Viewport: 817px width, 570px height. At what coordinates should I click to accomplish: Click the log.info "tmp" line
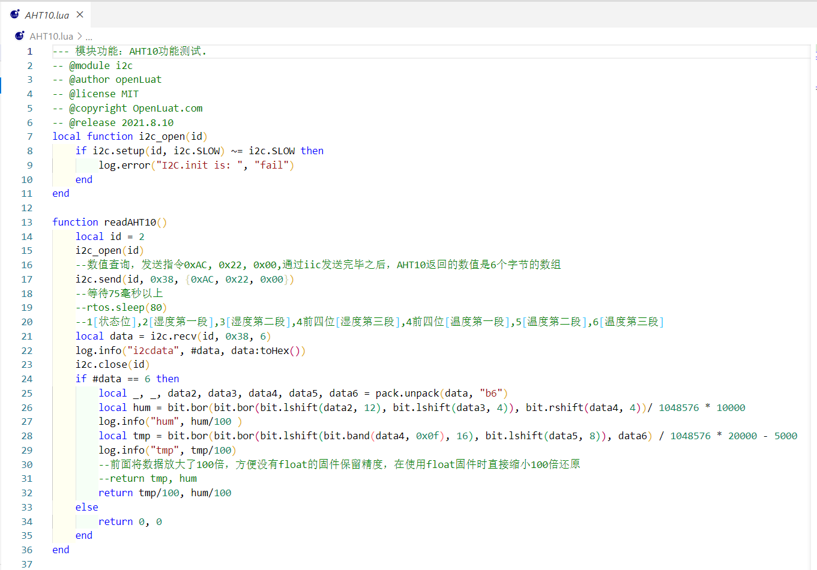[167, 451]
